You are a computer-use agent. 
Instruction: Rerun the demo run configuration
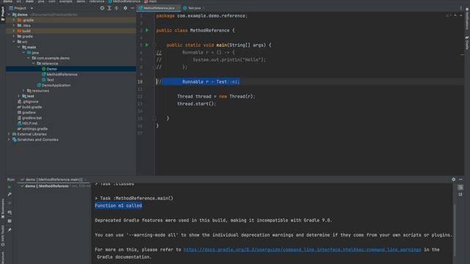10,187
